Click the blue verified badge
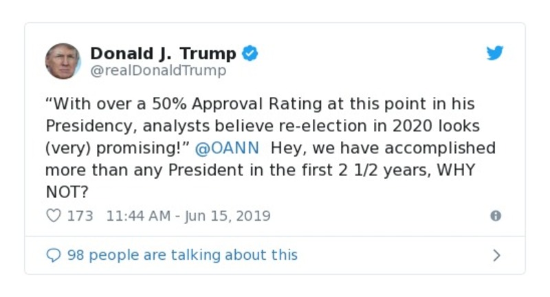Image resolution: width=550 pixels, height=297 pixels. pos(250,54)
